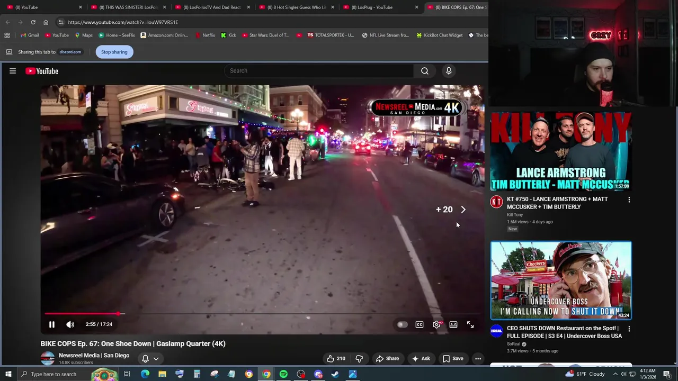Open the player settings gear
678x381 pixels.
[x=436, y=324]
